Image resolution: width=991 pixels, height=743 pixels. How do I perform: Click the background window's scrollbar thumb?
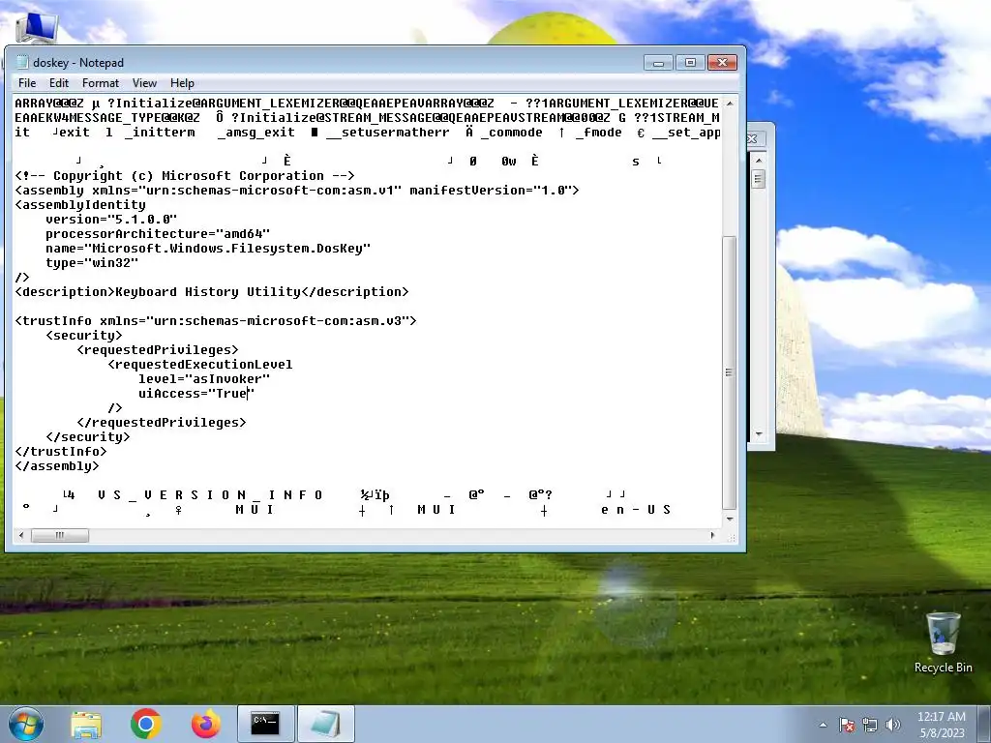click(x=759, y=179)
